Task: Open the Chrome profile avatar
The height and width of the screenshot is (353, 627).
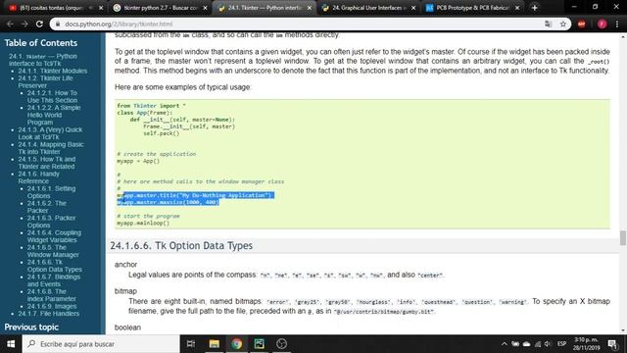Action: point(602,24)
